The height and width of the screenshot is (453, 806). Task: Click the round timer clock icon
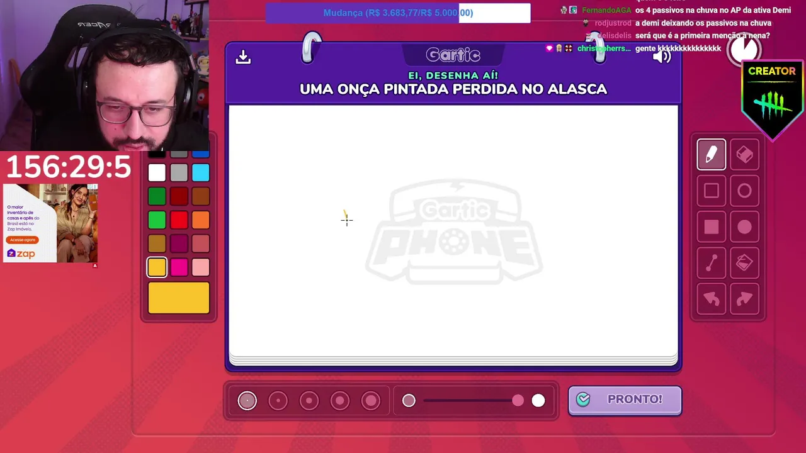click(x=744, y=49)
